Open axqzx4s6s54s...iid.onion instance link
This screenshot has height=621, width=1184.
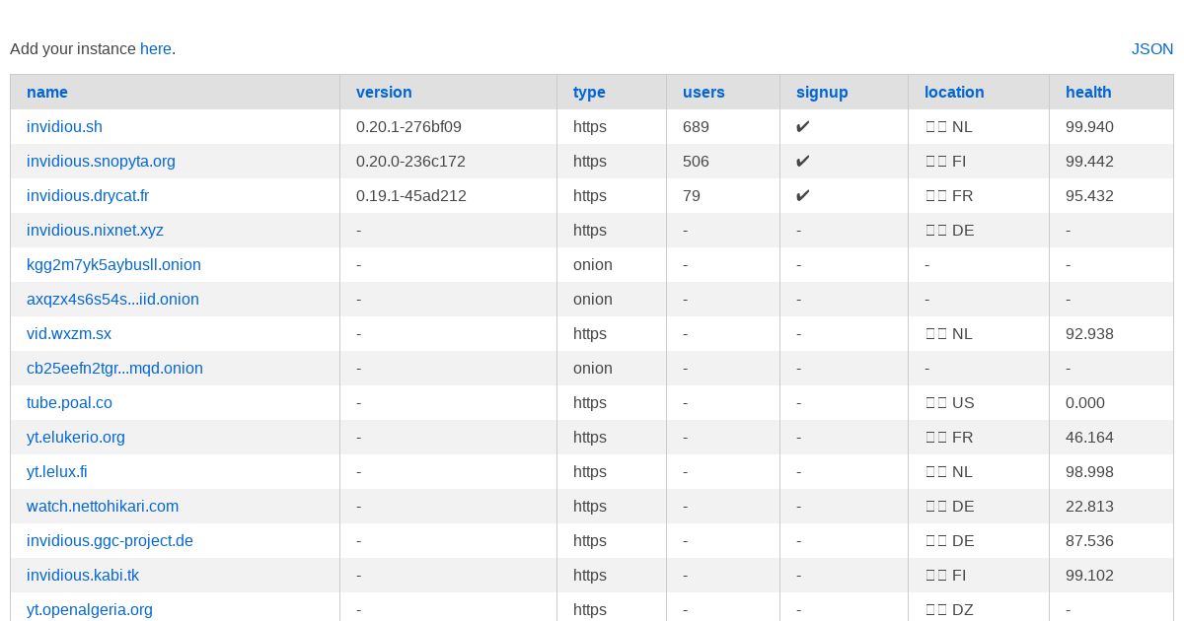(112, 299)
